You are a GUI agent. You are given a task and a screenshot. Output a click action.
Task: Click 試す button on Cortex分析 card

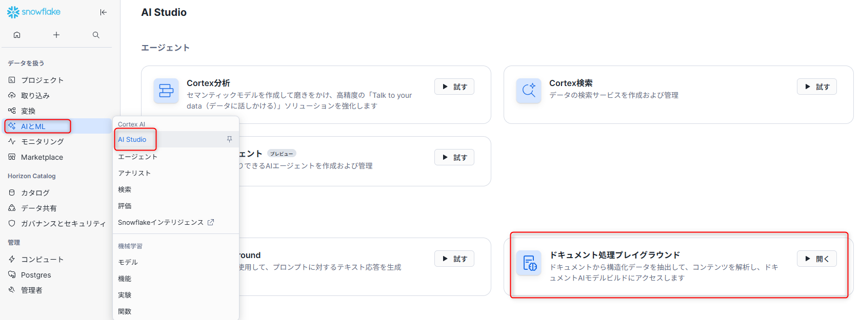pyautogui.click(x=454, y=87)
